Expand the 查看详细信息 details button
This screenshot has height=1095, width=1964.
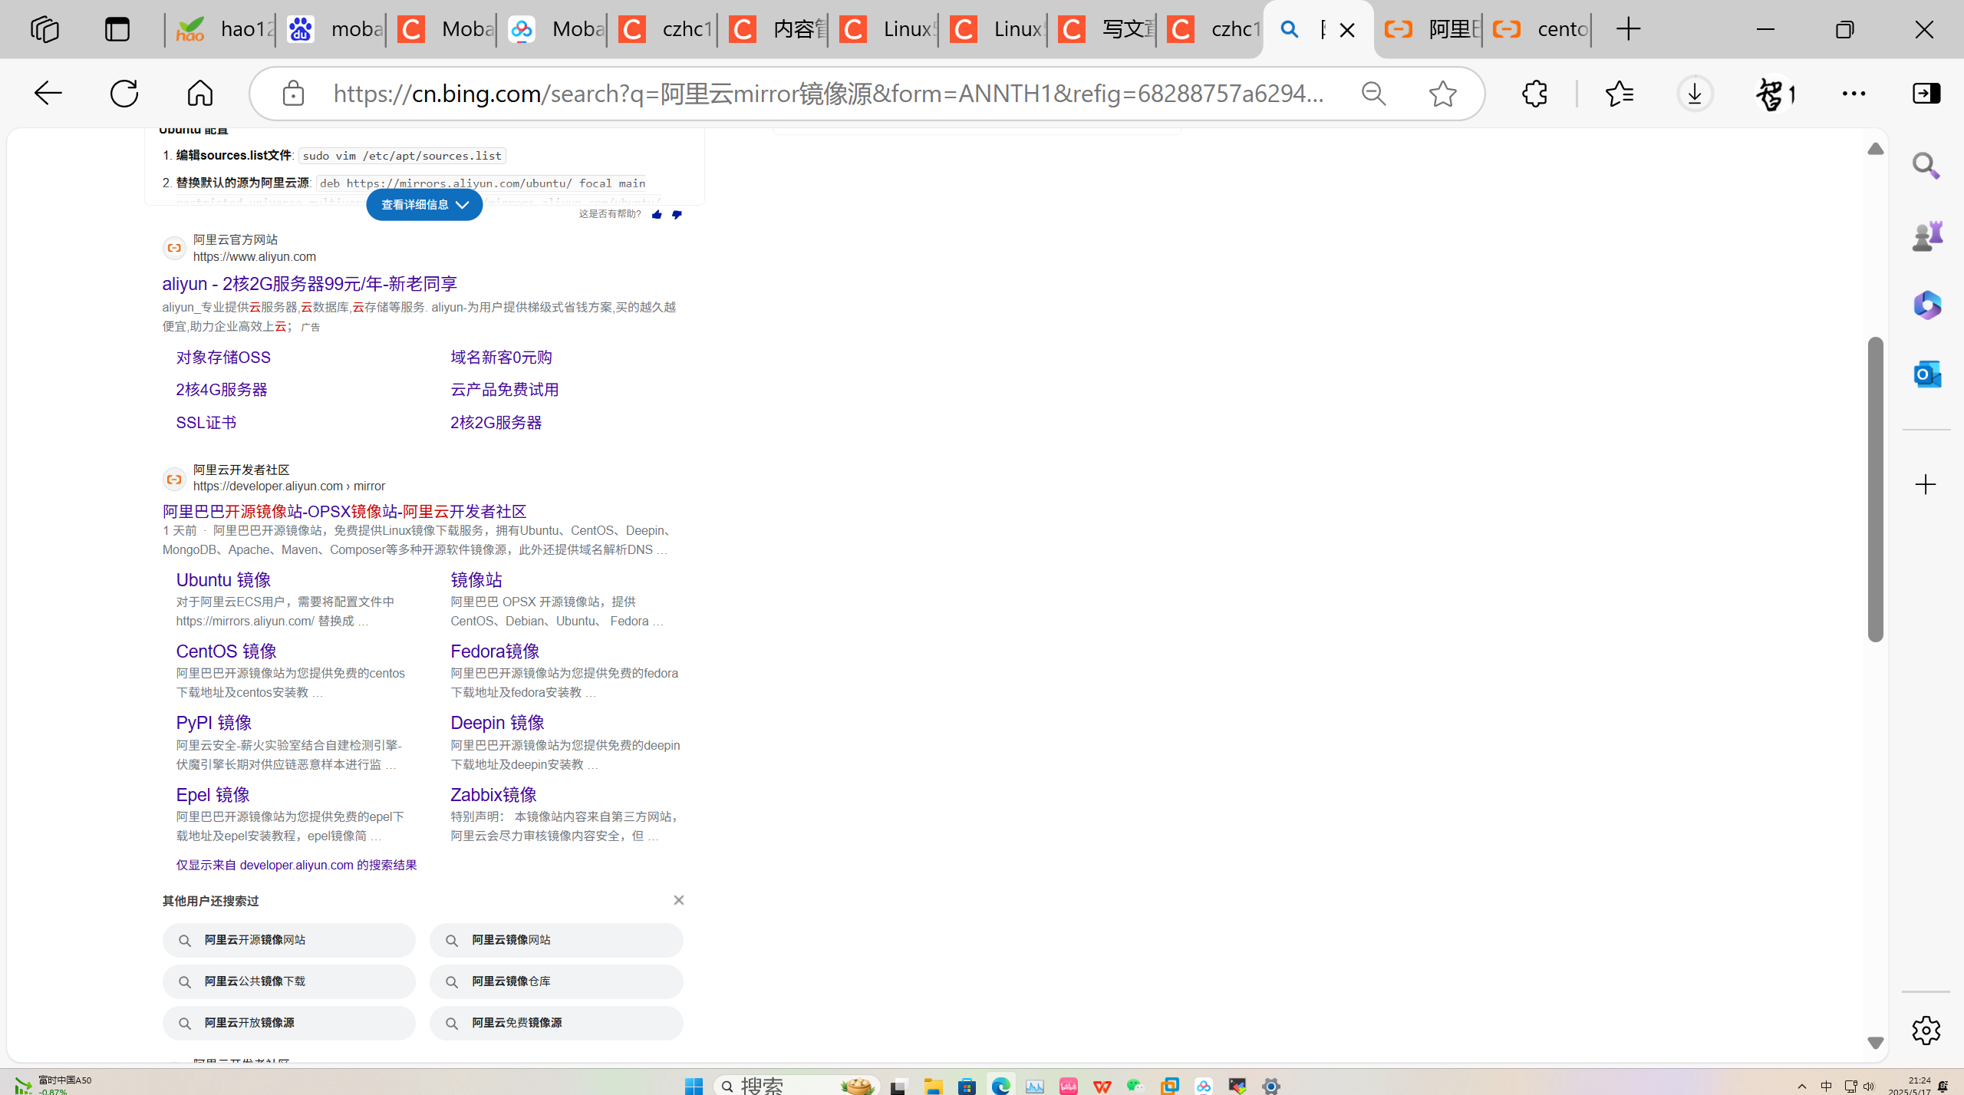click(x=424, y=205)
